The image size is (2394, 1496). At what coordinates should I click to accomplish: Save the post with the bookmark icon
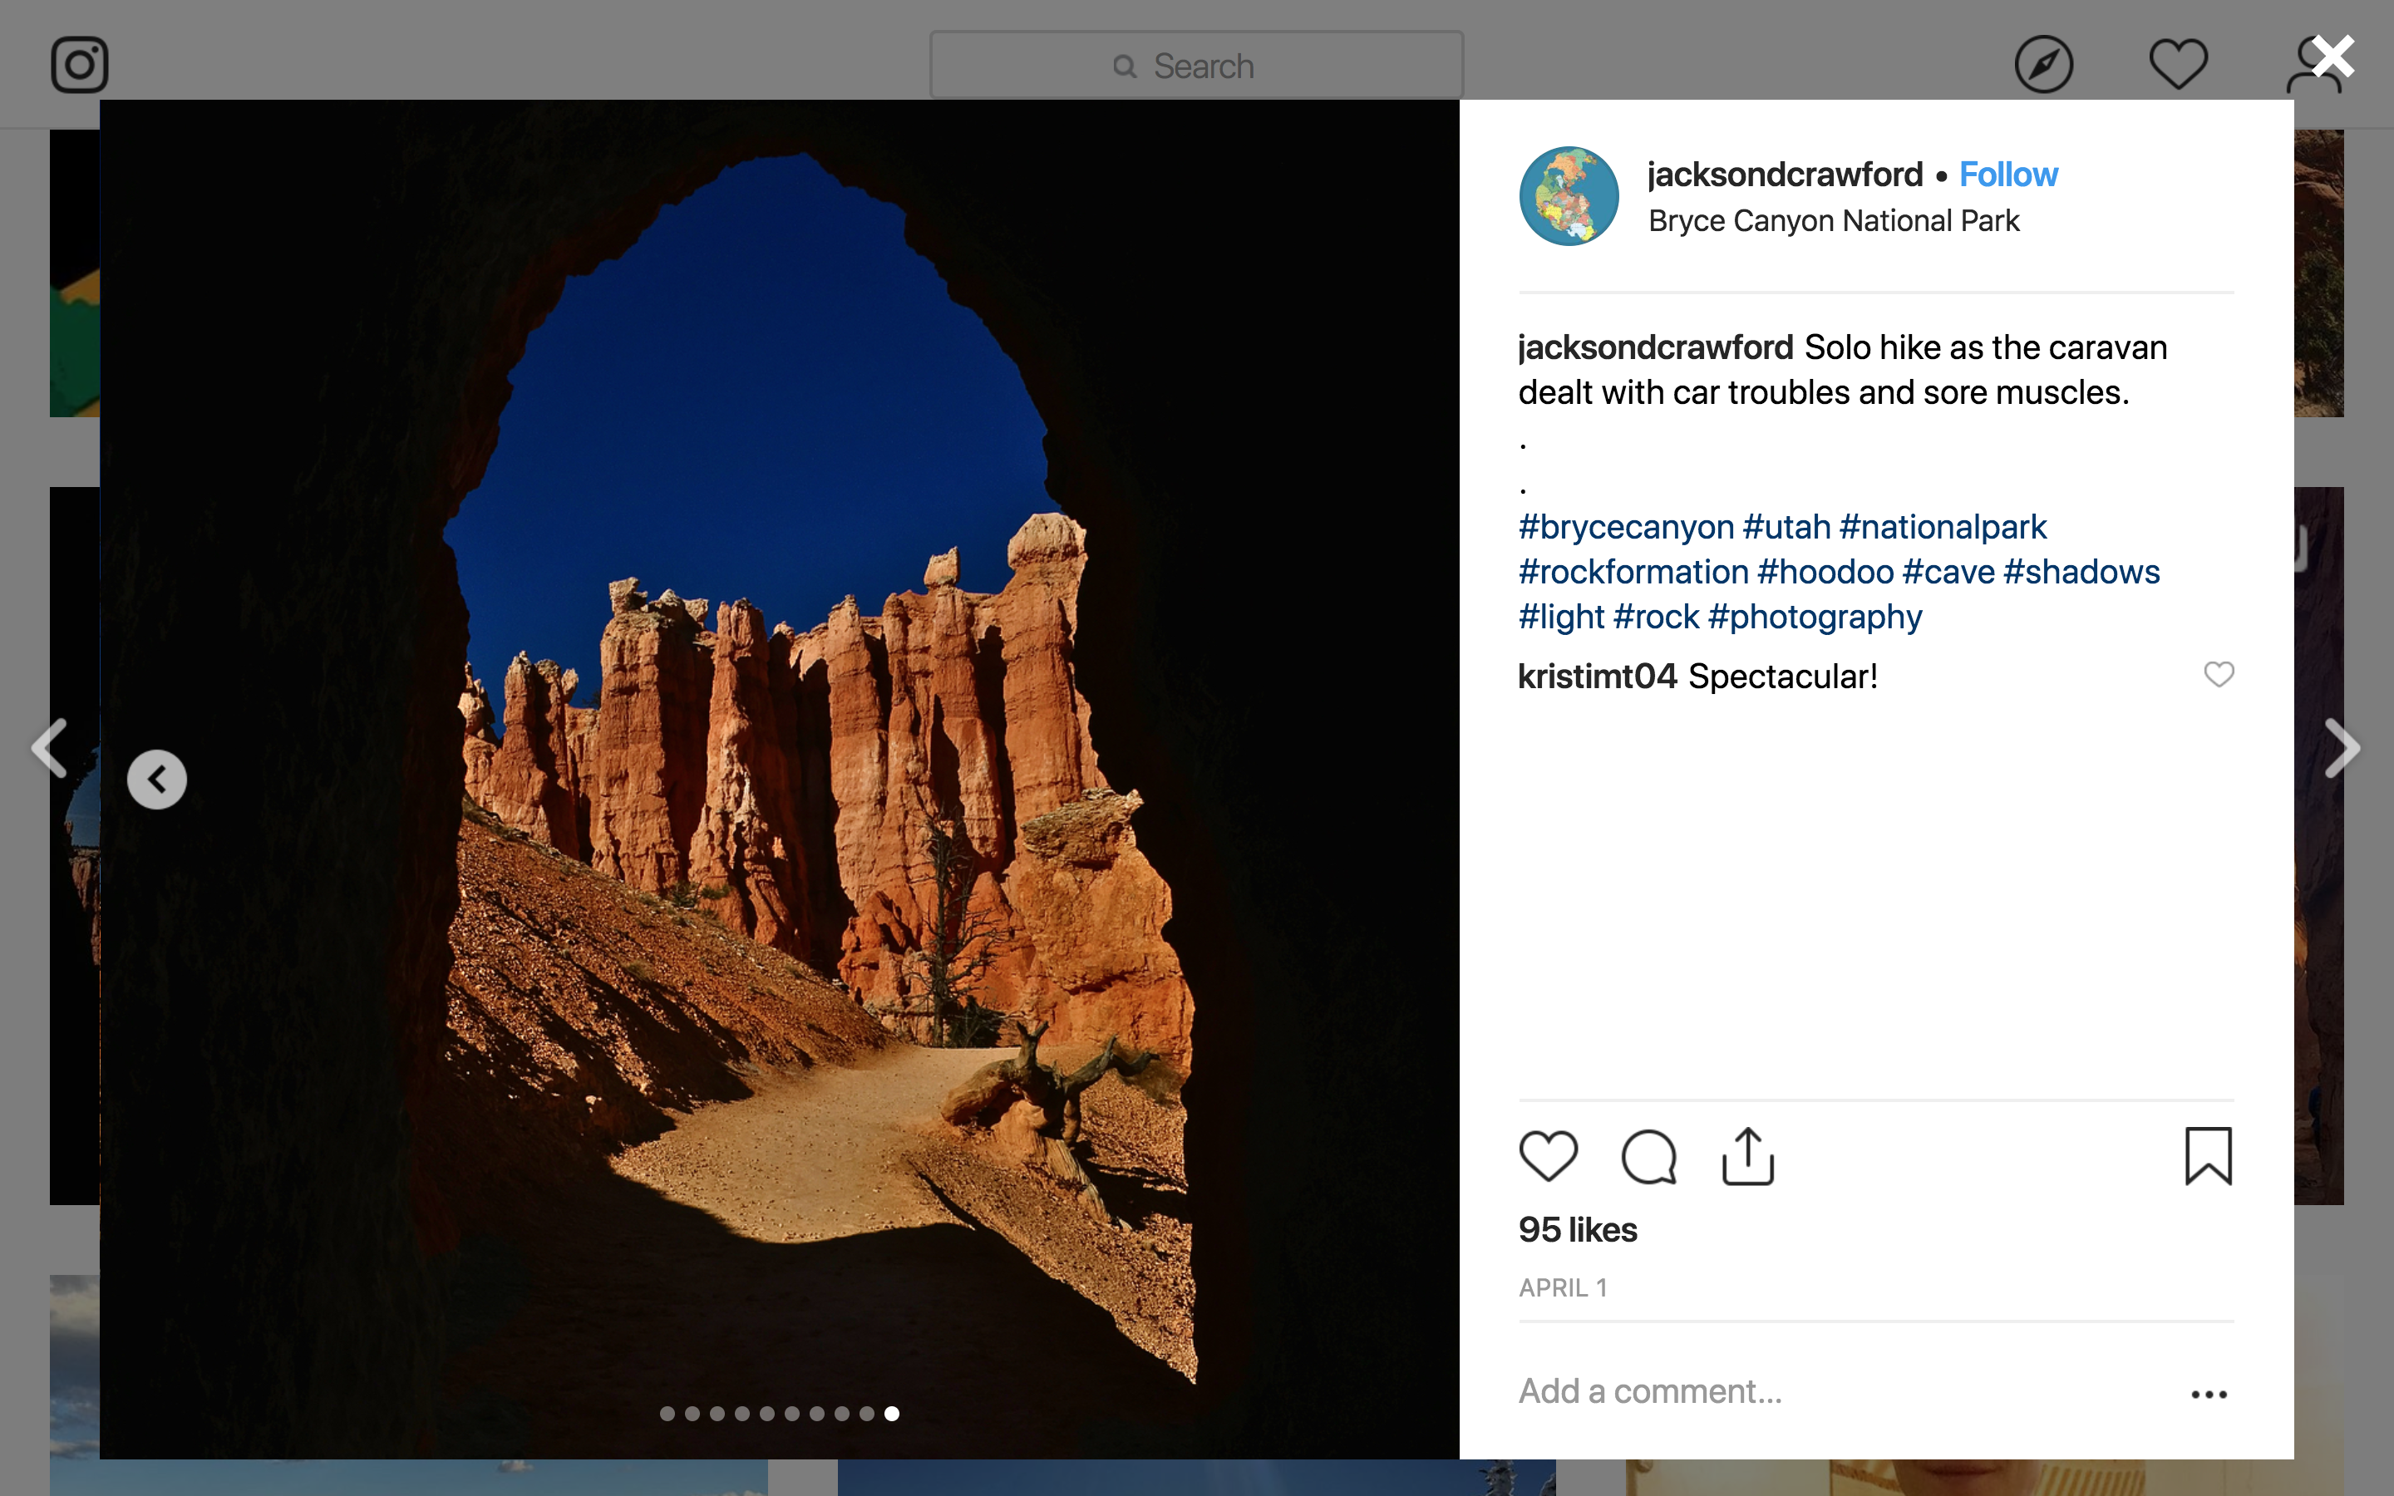click(2208, 1155)
